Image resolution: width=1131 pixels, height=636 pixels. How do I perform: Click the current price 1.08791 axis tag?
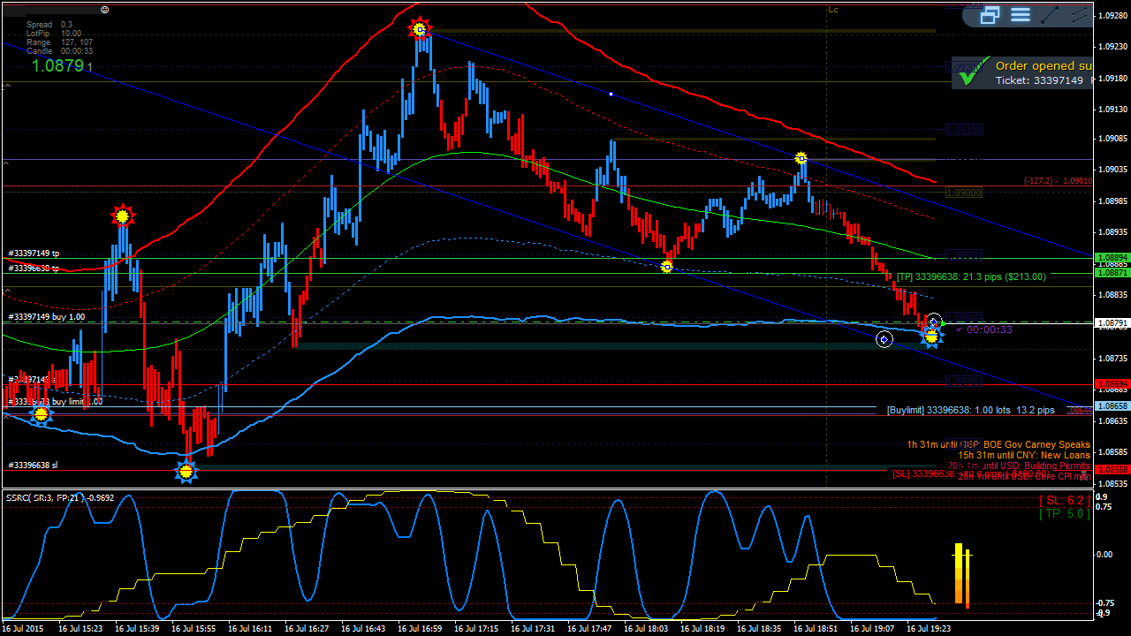point(1112,323)
